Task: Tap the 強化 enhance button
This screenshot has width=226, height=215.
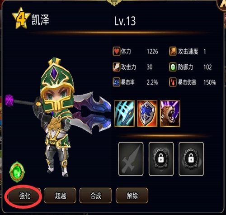Action: [24, 196]
